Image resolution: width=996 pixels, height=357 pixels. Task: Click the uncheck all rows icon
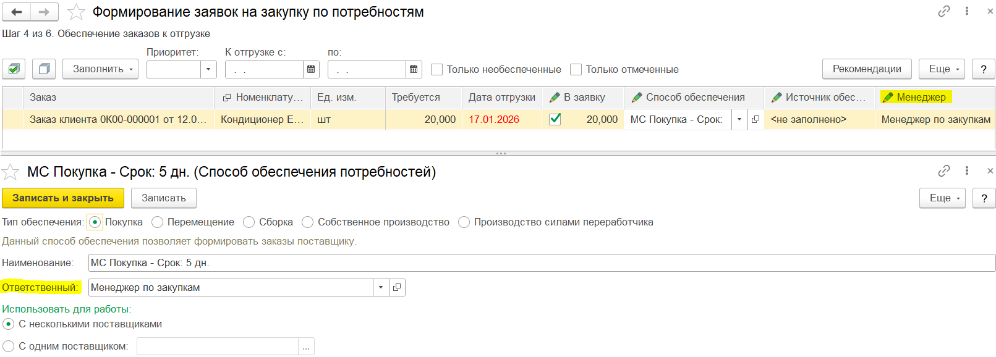44,69
